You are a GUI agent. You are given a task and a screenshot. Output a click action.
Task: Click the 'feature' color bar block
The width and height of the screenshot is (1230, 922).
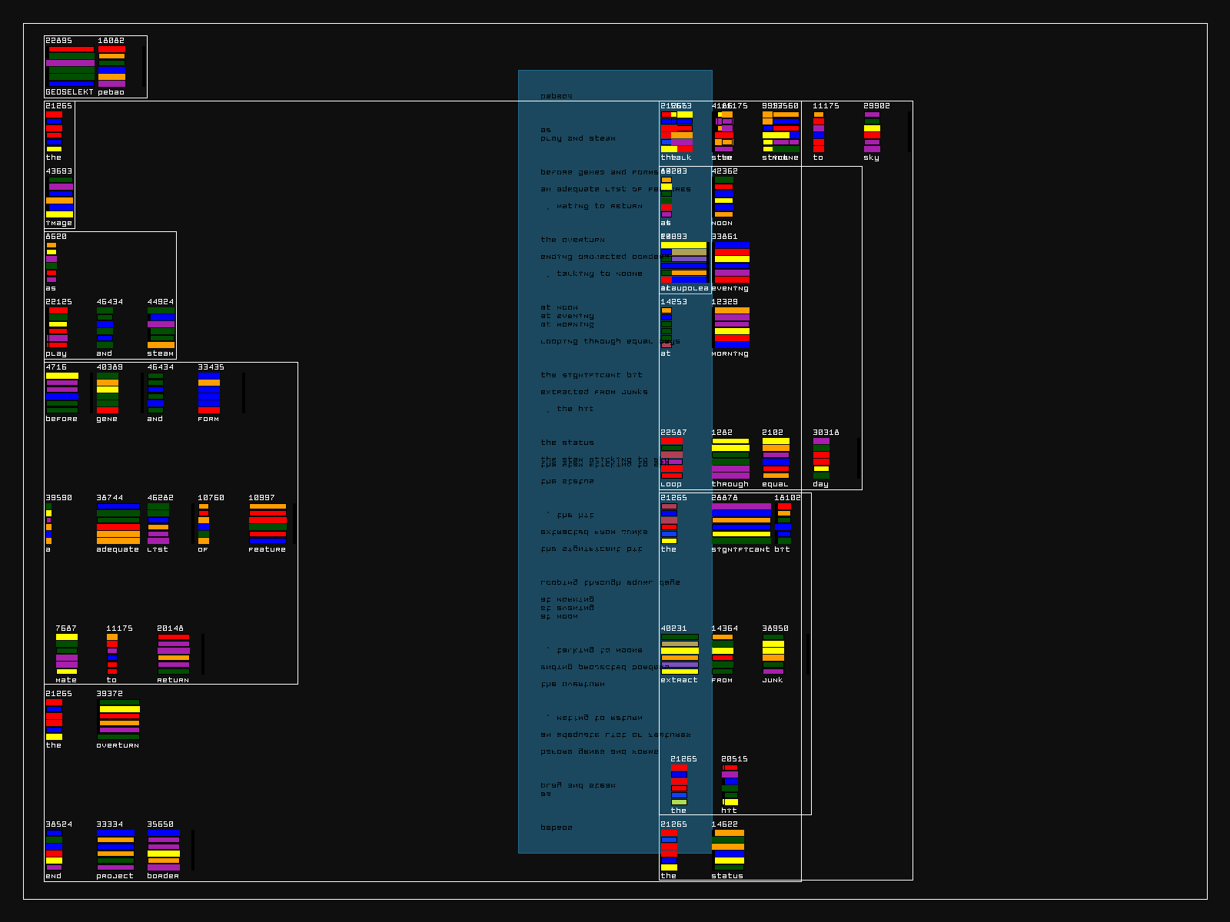click(x=268, y=524)
